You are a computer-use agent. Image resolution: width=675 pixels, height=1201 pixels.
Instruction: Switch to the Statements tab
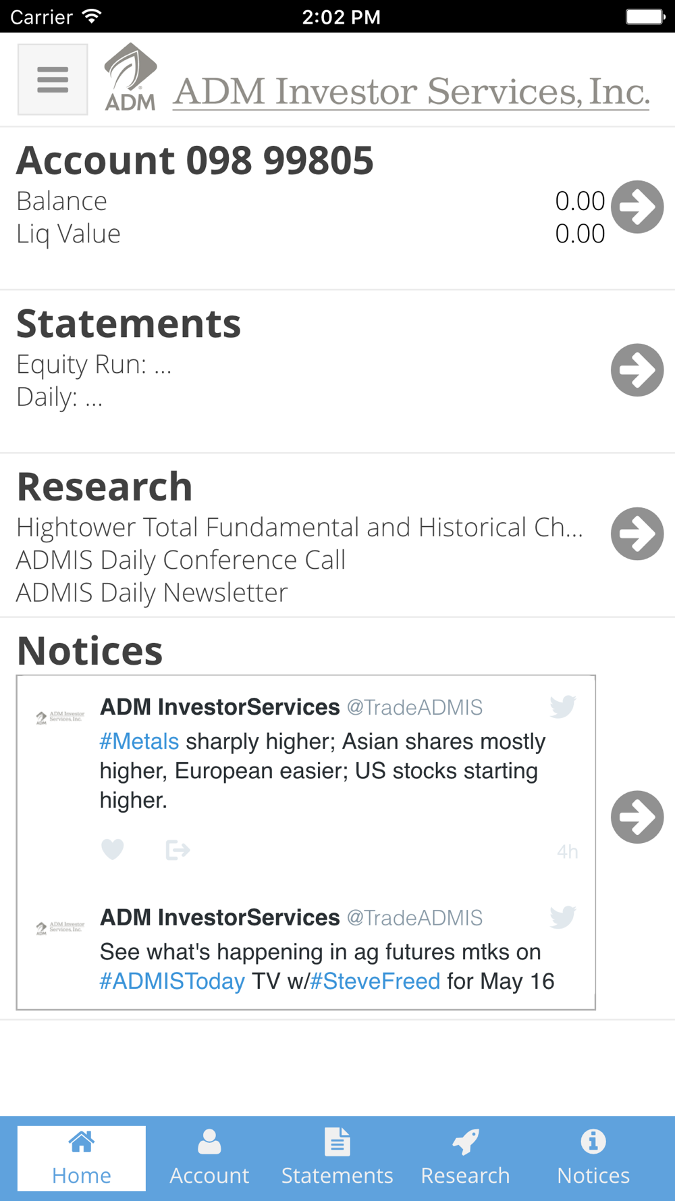pos(337,1158)
